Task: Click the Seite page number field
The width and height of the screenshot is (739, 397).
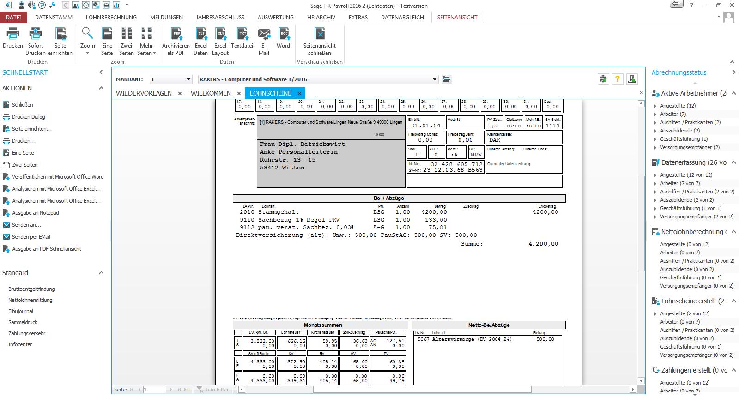Action: click(x=154, y=390)
